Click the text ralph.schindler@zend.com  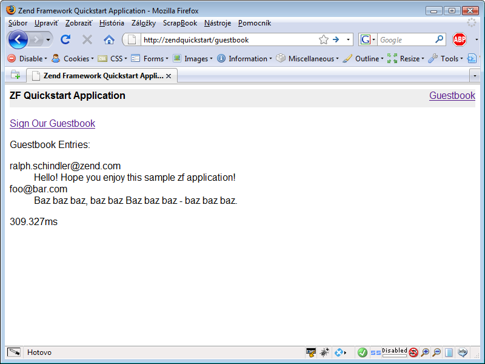point(65,166)
